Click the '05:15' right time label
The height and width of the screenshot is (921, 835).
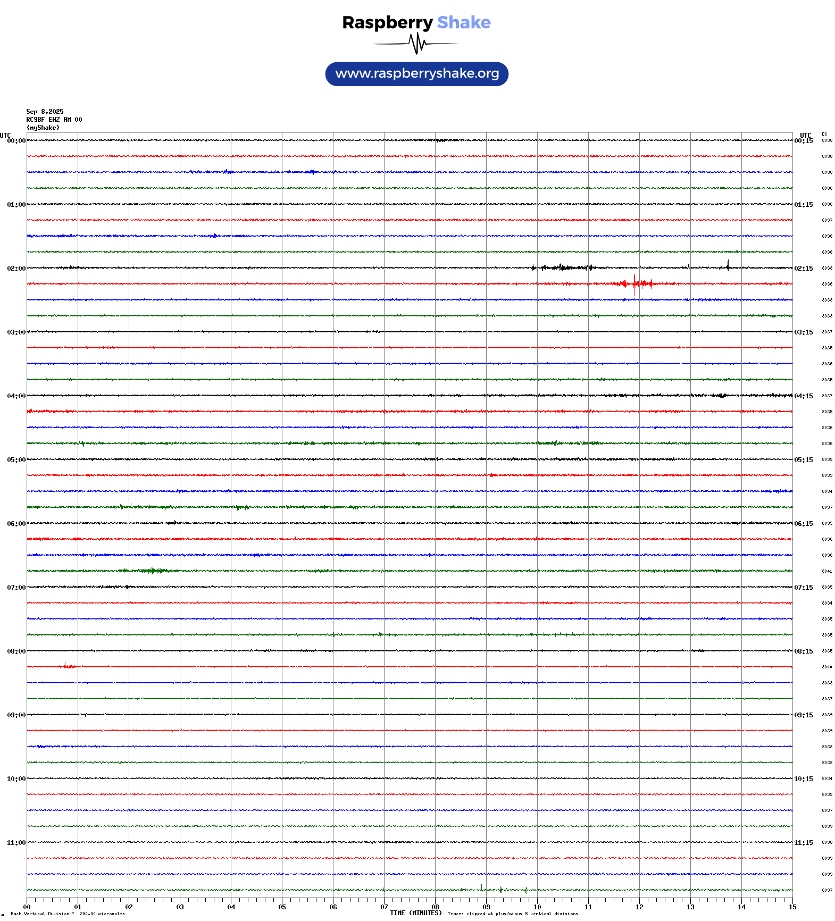pos(804,460)
